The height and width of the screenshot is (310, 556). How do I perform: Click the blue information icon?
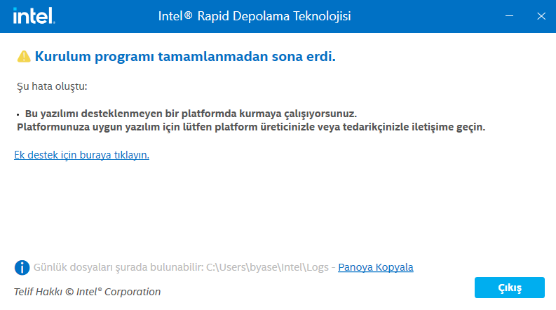22,267
